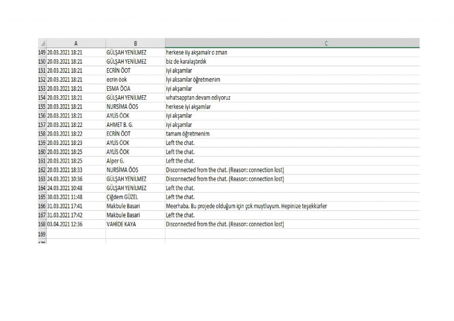Screen dimensions: 454x321
Task: Click row header 158
Action: 42,134
